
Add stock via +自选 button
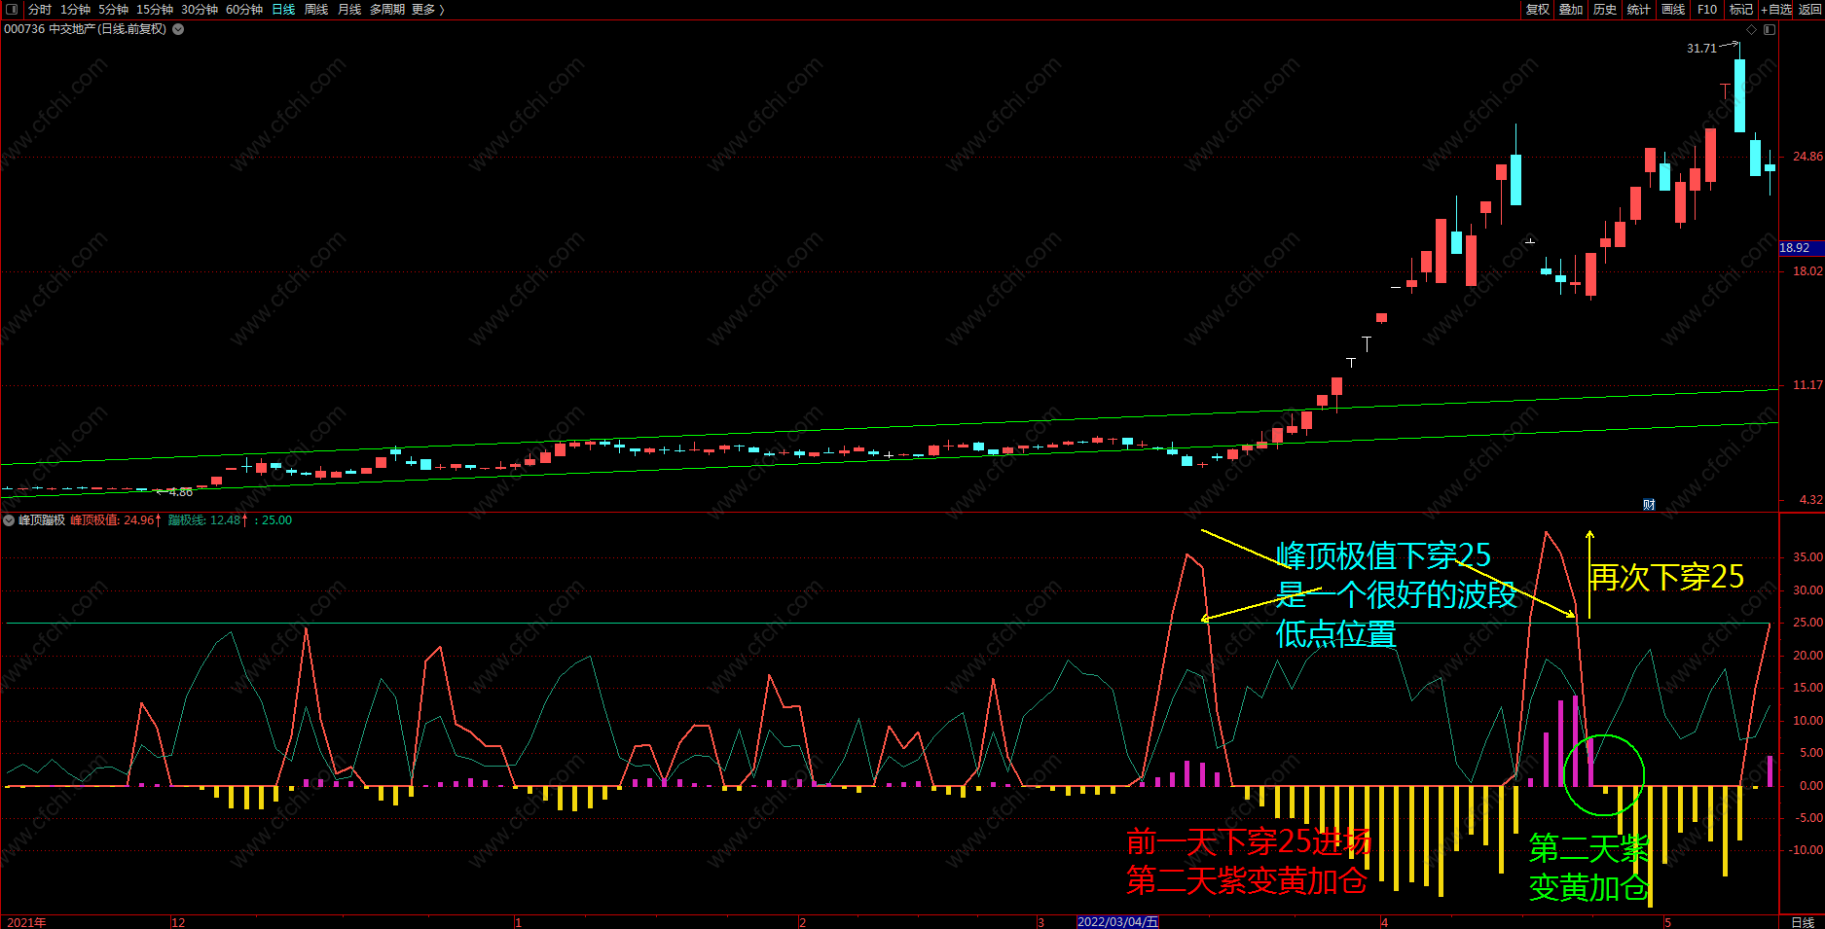click(1776, 9)
